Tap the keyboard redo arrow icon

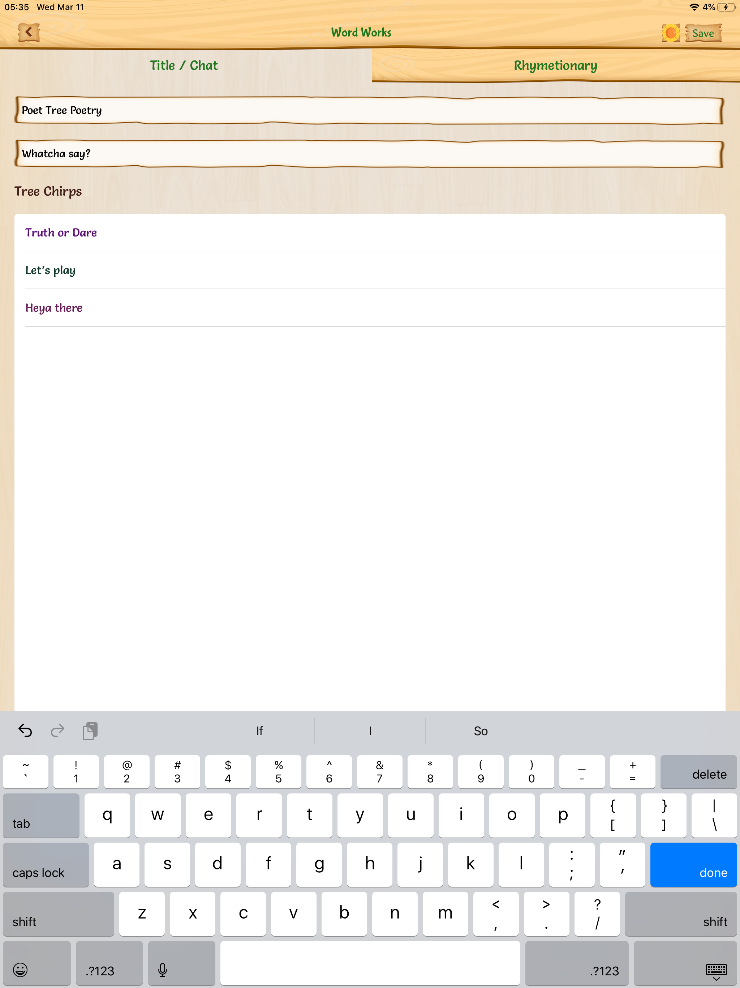[57, 731]
